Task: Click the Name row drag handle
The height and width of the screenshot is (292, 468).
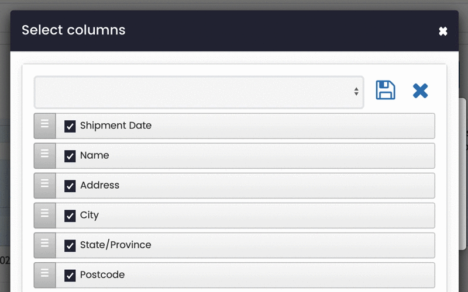Action: coord(45,156)
